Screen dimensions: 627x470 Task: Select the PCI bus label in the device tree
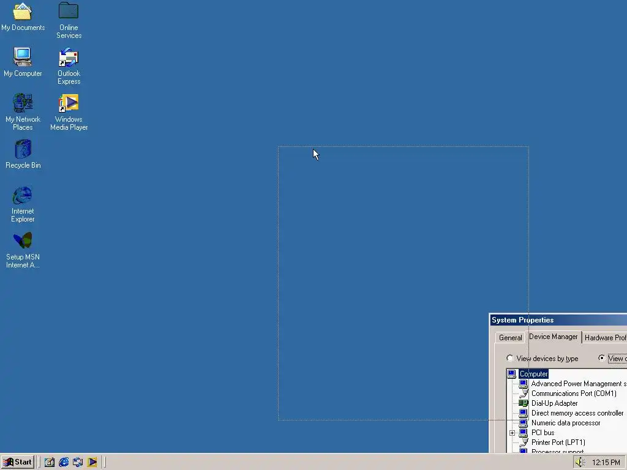point(543,433)
